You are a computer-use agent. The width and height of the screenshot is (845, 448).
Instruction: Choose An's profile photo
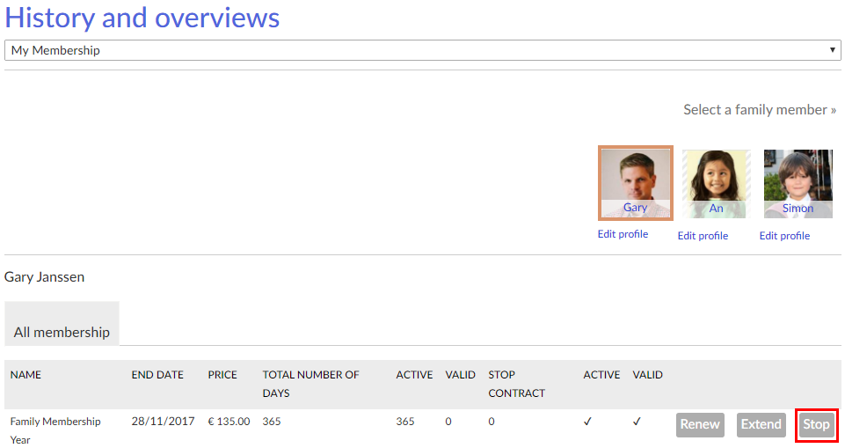point(716,183)
